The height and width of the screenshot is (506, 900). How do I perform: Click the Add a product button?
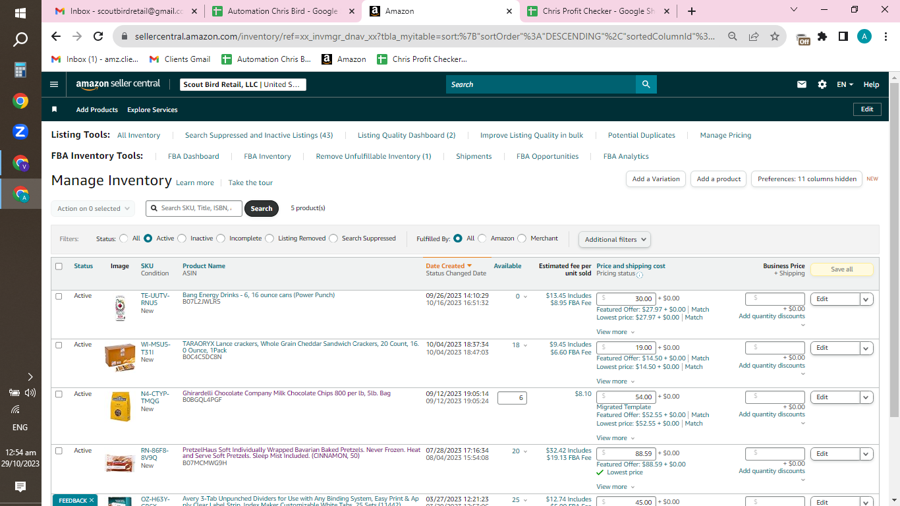coord(719,179)
